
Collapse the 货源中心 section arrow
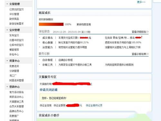pyautogui.click(x=7, y=61)
